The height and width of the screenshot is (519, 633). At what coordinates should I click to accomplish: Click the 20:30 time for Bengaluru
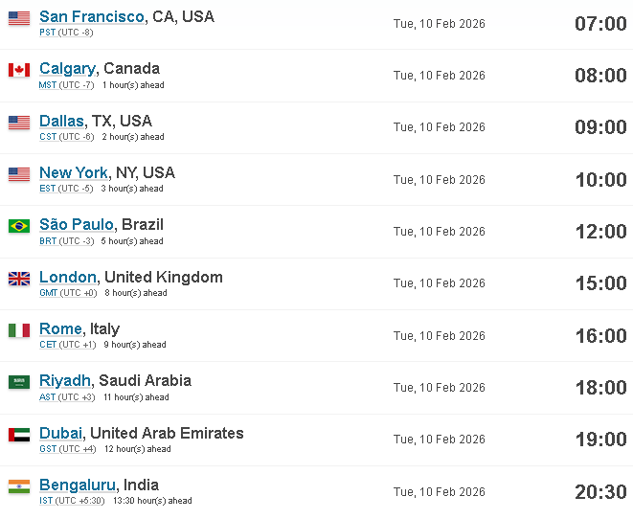(x=600, y=491)
